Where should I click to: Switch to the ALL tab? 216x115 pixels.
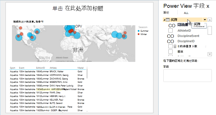(x=186, y=13)
